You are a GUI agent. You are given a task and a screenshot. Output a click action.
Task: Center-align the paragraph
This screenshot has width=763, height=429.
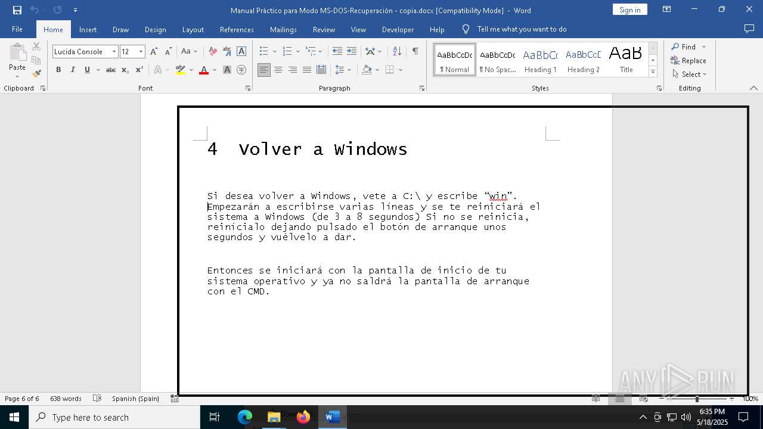[x=278, y=70]
